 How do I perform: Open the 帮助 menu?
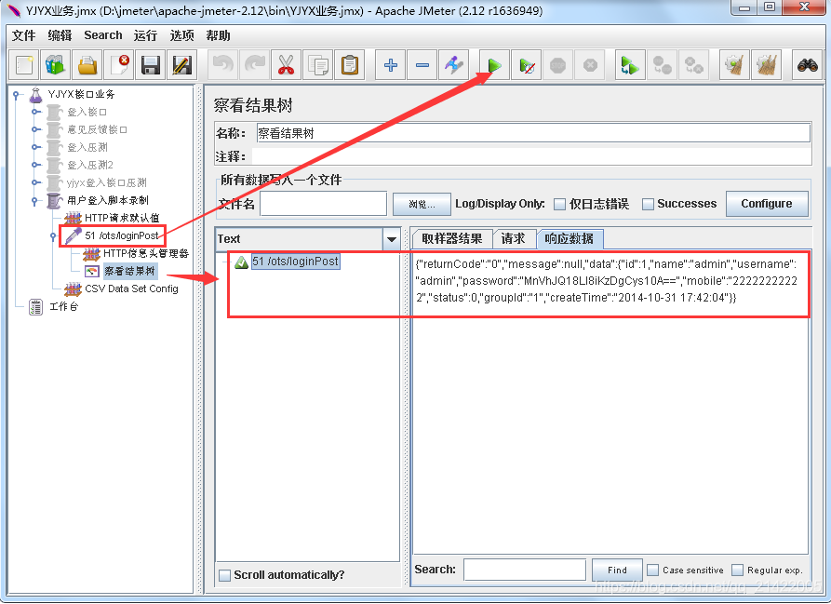click(x=219, y=35)
